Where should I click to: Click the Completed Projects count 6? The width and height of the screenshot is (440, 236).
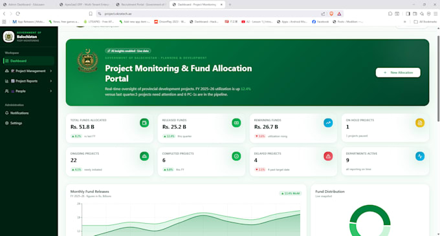point(164,160)
